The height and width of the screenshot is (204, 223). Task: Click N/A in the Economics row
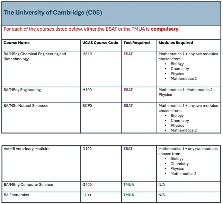click(162, 195)
